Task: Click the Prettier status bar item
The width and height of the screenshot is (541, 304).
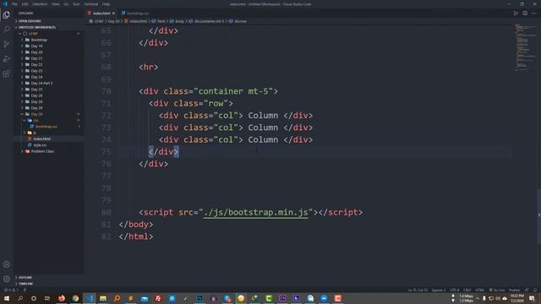Action: [514, 290]
